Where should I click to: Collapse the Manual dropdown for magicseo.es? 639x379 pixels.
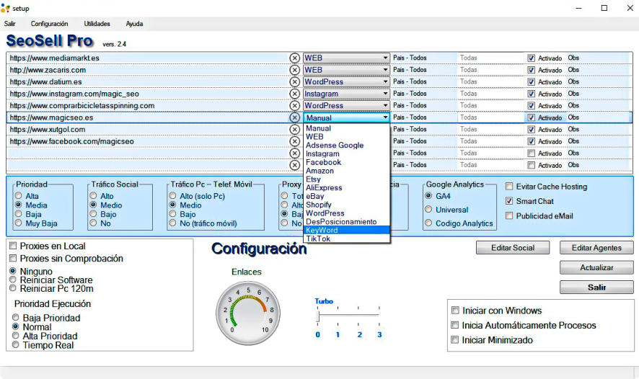coord(346,117)
